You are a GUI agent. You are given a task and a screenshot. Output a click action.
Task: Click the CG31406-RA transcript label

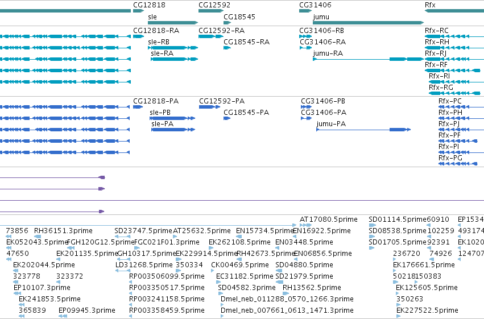322,42
